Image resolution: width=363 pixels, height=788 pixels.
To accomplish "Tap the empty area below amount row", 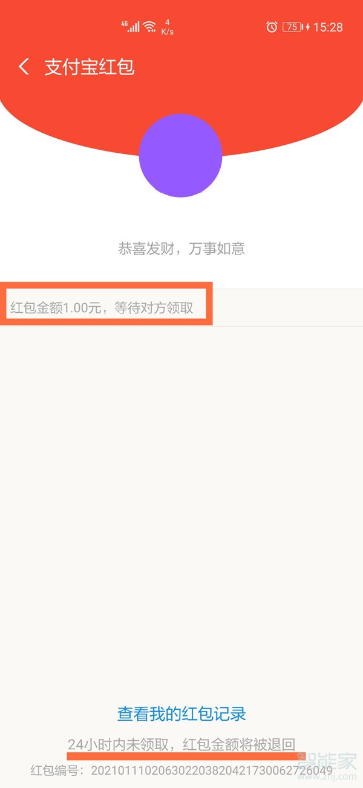I will 181,509.
